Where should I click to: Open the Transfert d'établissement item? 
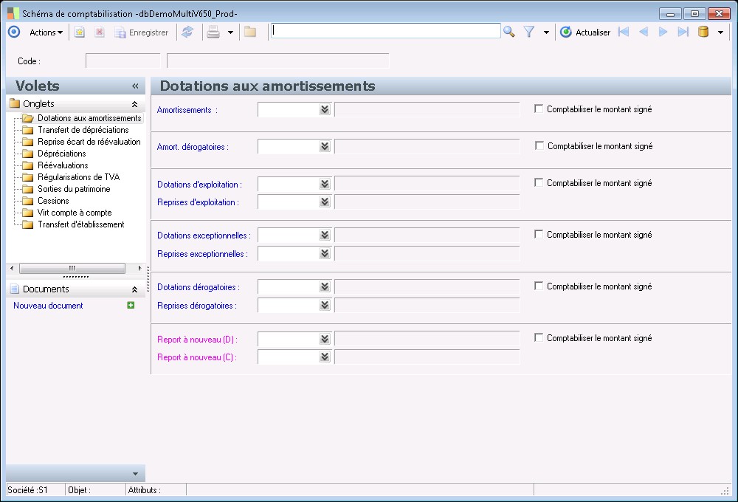pos(81,224)
